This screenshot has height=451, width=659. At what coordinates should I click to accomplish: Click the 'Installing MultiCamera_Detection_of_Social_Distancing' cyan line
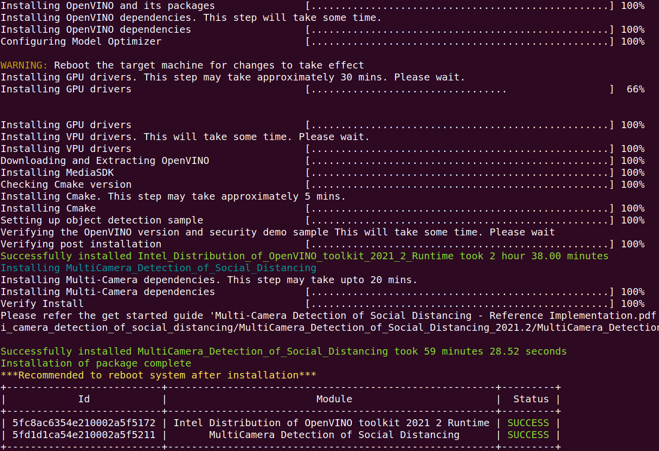(x=159, y=268)
